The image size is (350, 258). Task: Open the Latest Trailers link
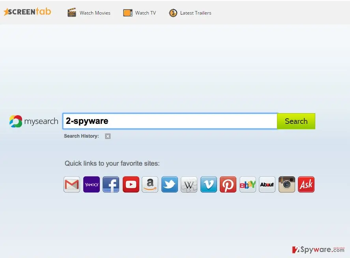click(x=196, y=13)
